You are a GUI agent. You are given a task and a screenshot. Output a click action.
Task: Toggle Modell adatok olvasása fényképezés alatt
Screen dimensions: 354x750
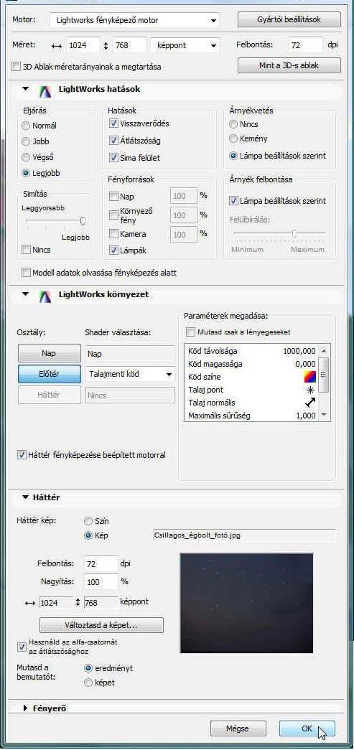[27, 273]
